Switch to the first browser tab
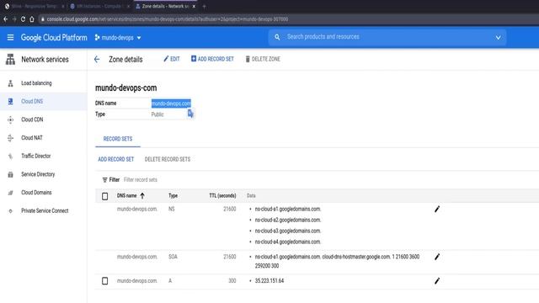Image resolution: width=539 pixels, height=303 pixels. [35, 6]
